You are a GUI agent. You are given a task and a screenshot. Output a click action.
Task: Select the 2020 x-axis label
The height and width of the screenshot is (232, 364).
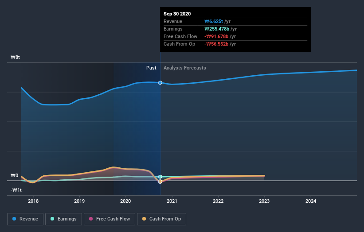[125, 201]
